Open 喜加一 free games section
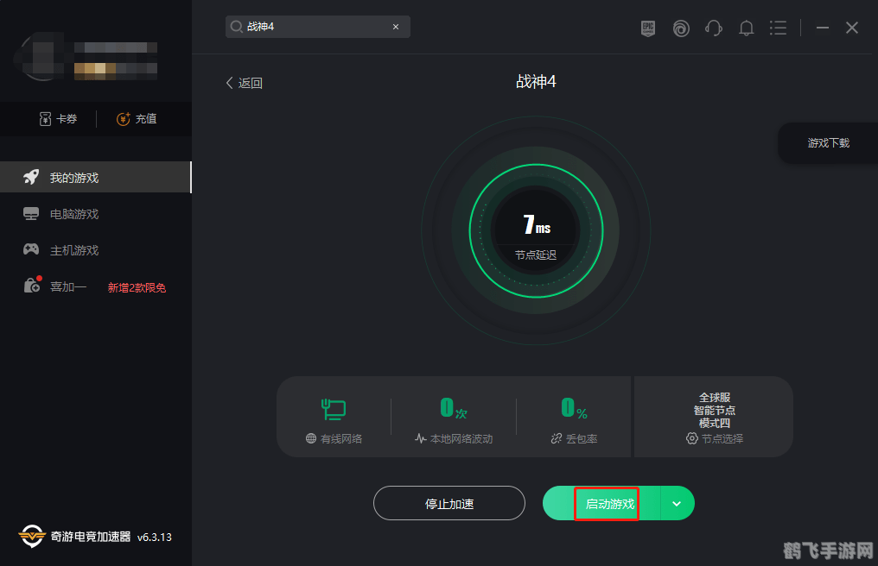The height and width of the screenshot is (566, 878). [x=67, y=286]
